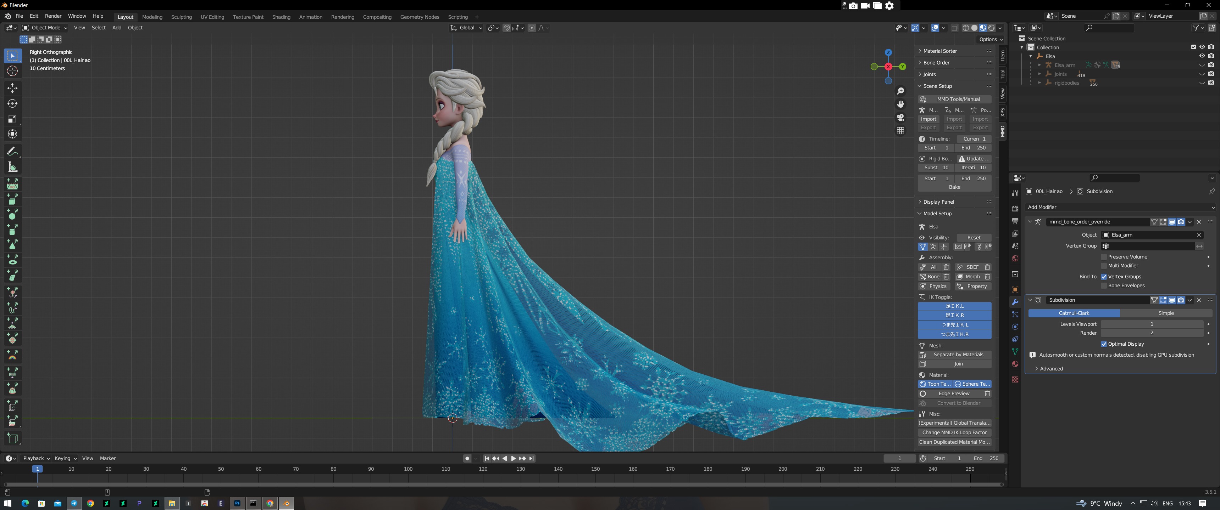Select the Add Cube tool
1220x510 pixels.
(12, 438)
